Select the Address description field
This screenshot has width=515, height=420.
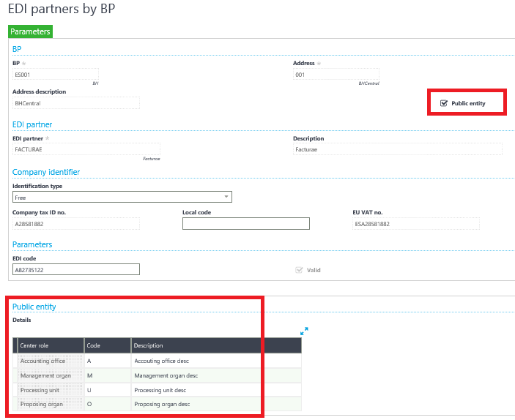(x=75, y=103)
